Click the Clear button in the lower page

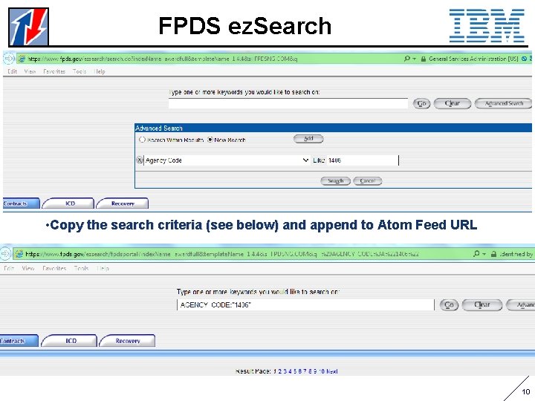click(x=482, y=305)
